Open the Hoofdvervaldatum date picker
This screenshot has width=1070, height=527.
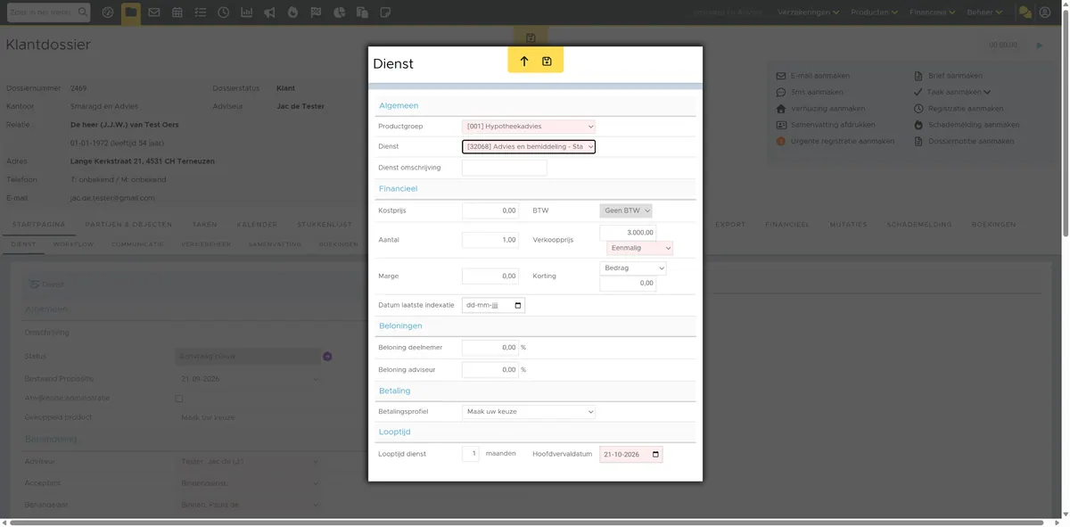pyautogui.click(x=656, y=455)
